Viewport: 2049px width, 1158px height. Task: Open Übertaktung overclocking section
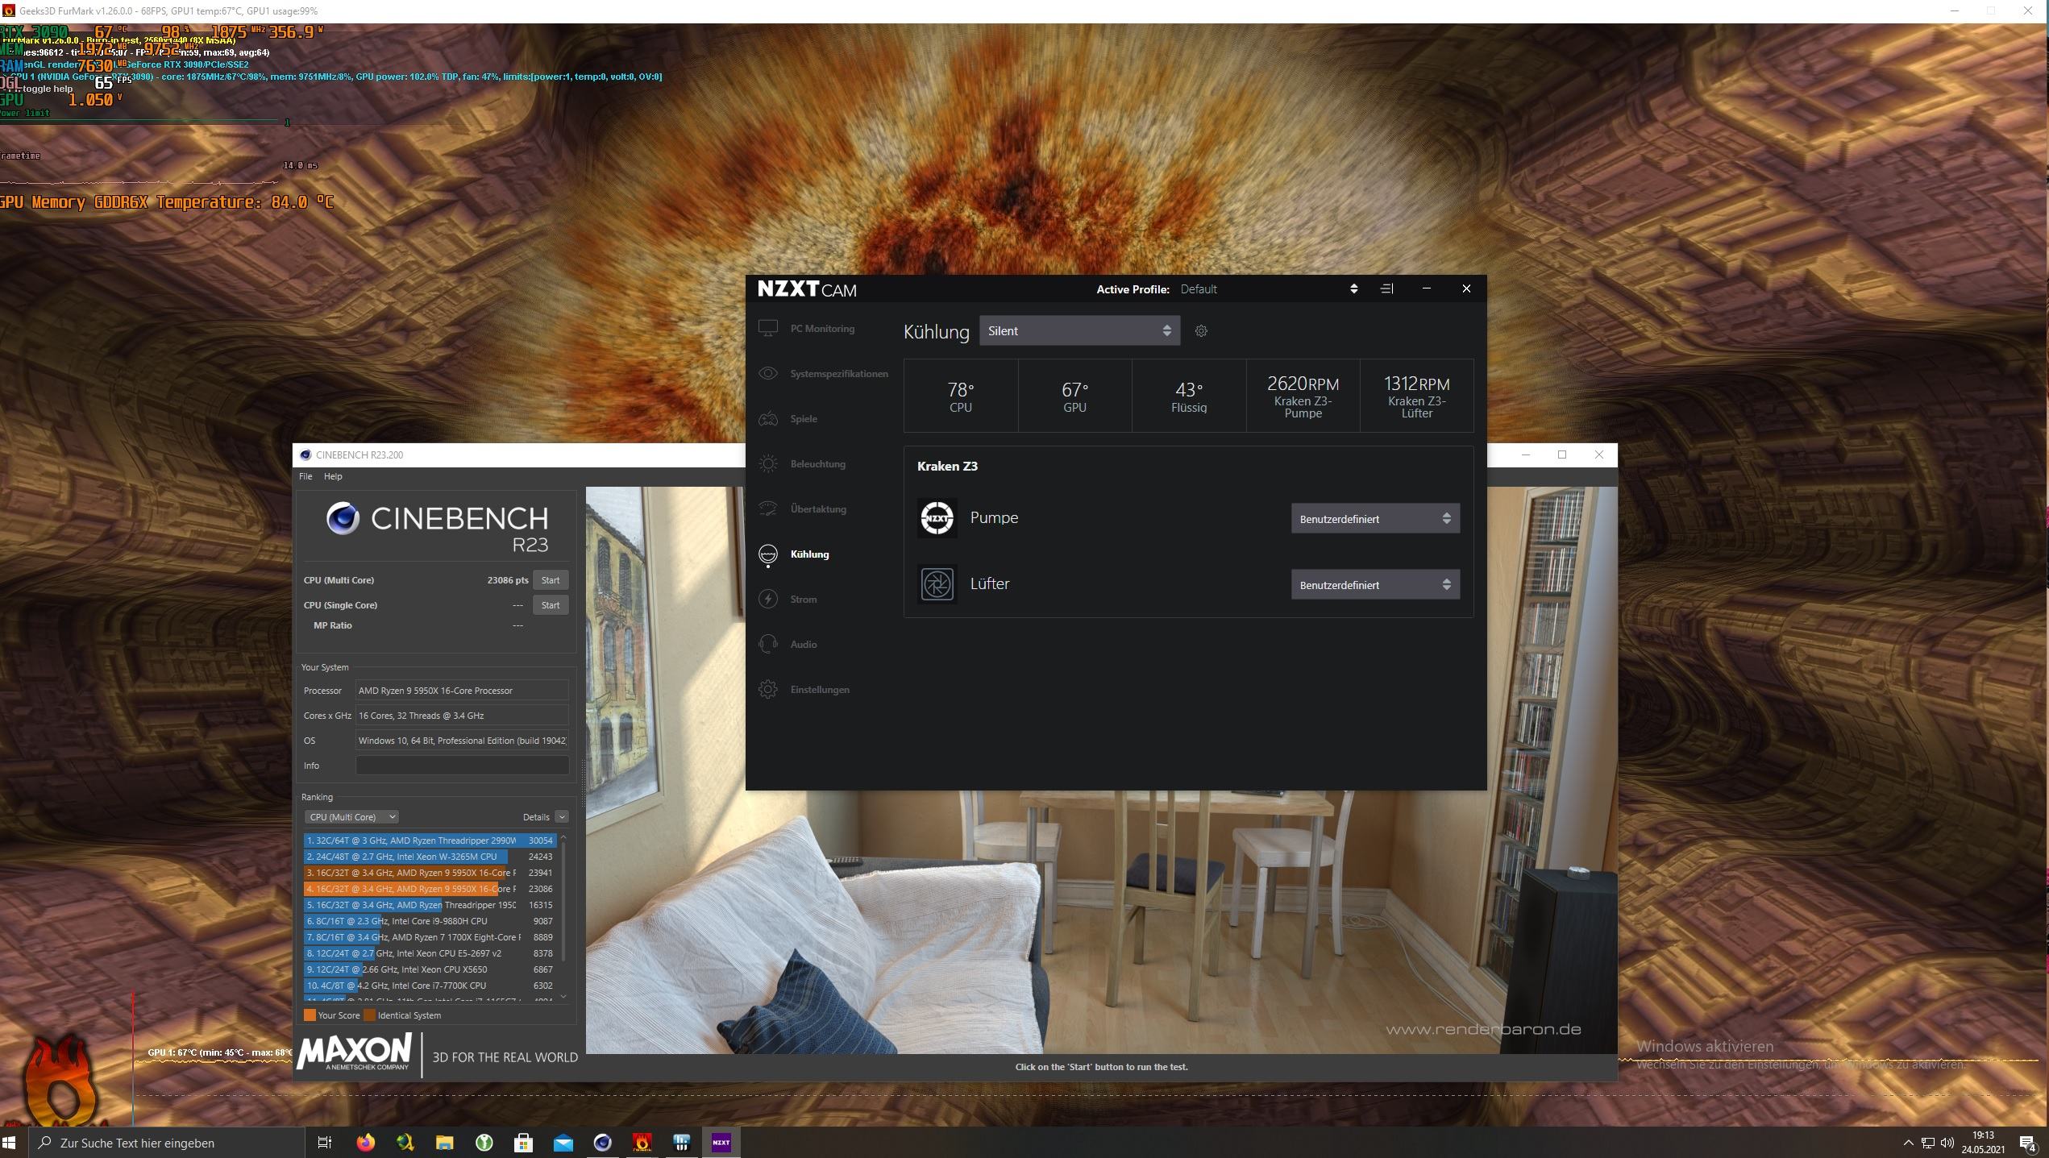(817, 509)
